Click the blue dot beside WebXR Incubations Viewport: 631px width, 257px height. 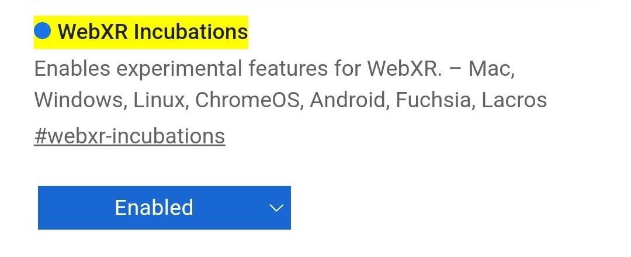coord(43,31)
